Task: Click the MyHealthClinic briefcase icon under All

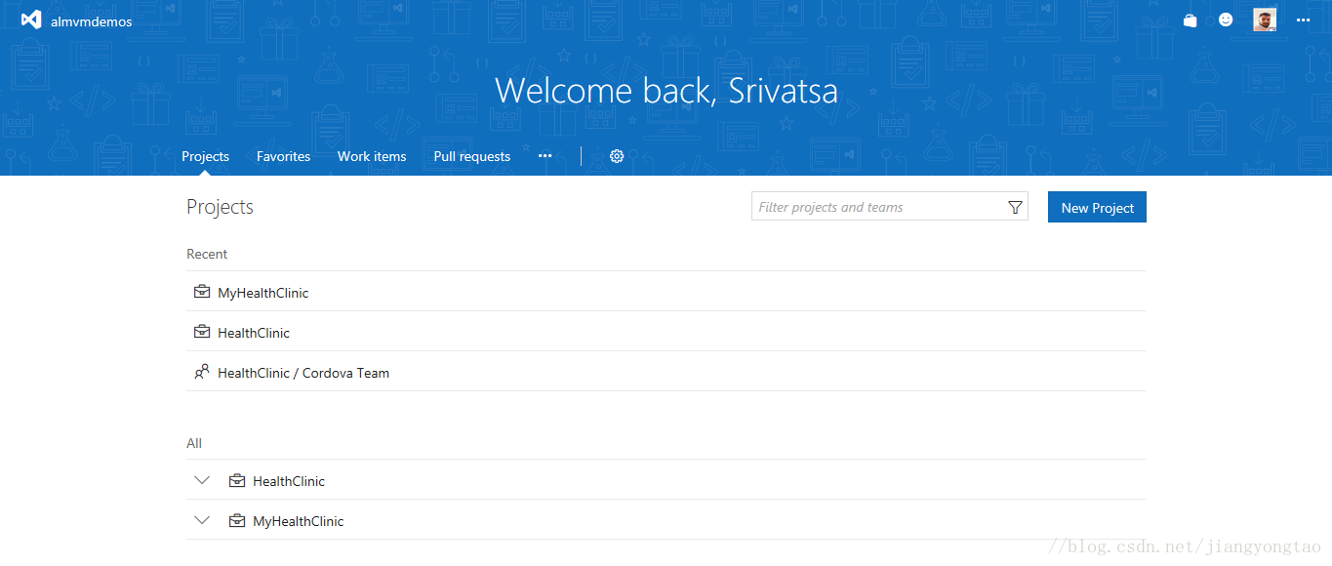Action: point(237,520)
